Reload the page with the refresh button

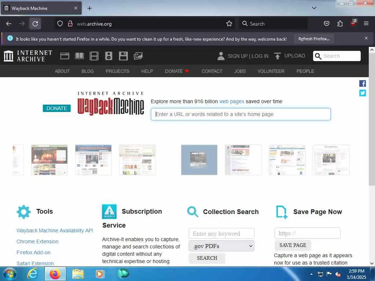(x=35, y=24)
